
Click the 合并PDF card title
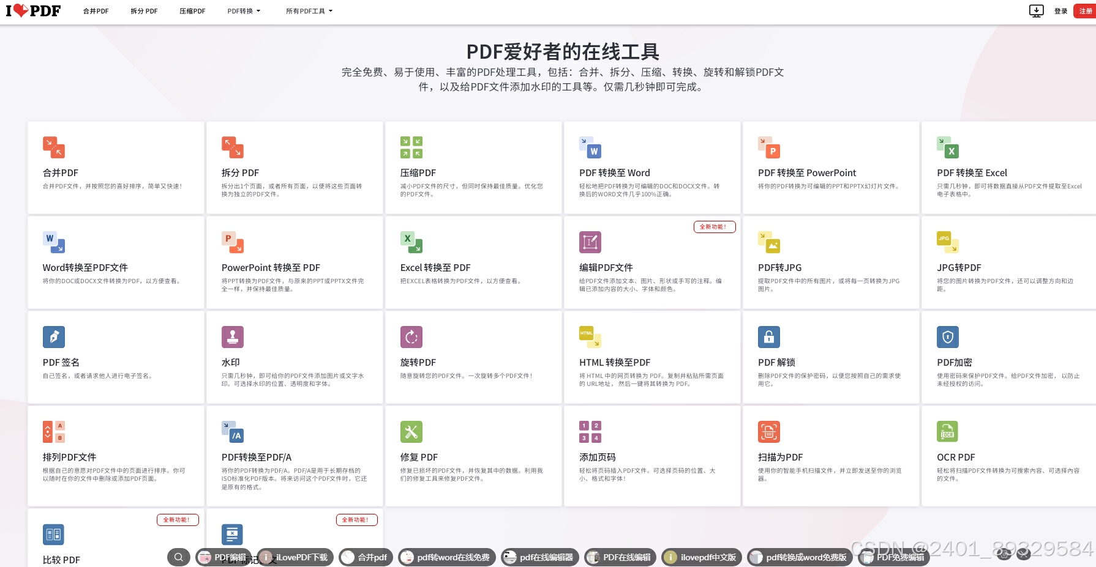click(x=61, y=173)
